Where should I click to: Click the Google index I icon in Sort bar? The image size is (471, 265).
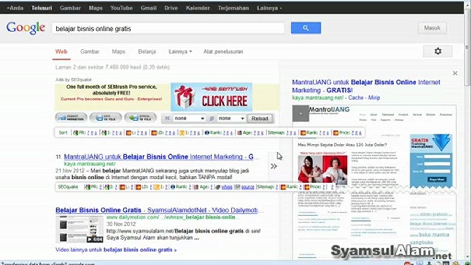[104, 133]
